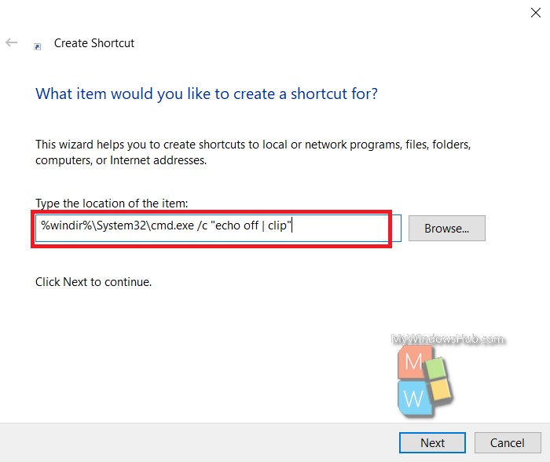Close the Create Shortcut dialog
The image size is (550, 462).
535,13
